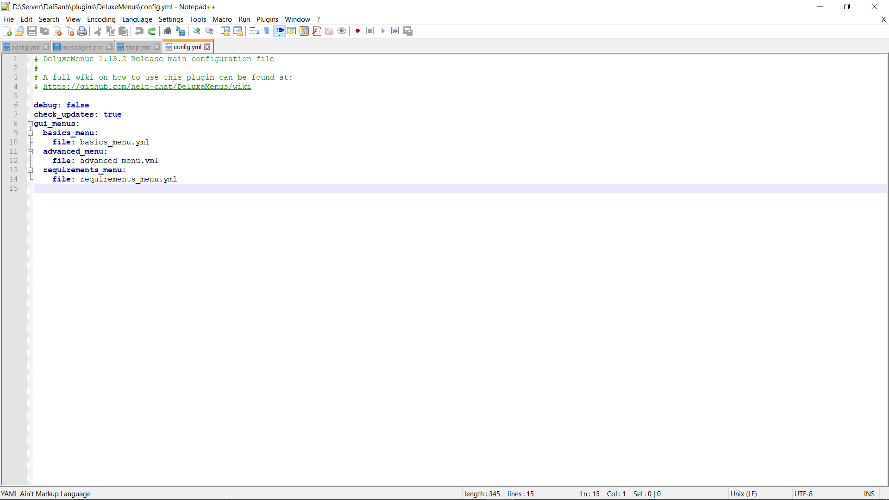Click the New file toolbar icon
Image resolution: width=889 pixels, height=500 pixels.
(x=7, y=31)
